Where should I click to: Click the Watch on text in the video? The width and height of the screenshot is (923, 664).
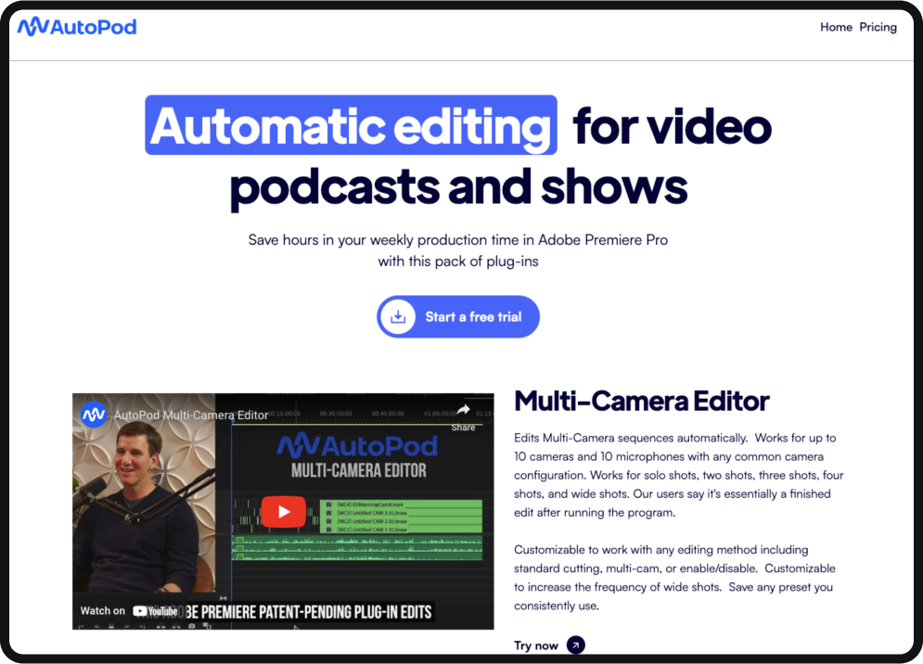coord(102,611)
